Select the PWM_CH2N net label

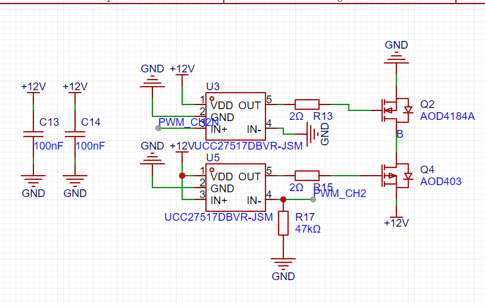click(189, 122)
